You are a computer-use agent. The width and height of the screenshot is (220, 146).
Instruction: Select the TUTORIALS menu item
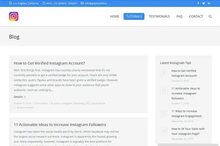[x=134, y=16]
